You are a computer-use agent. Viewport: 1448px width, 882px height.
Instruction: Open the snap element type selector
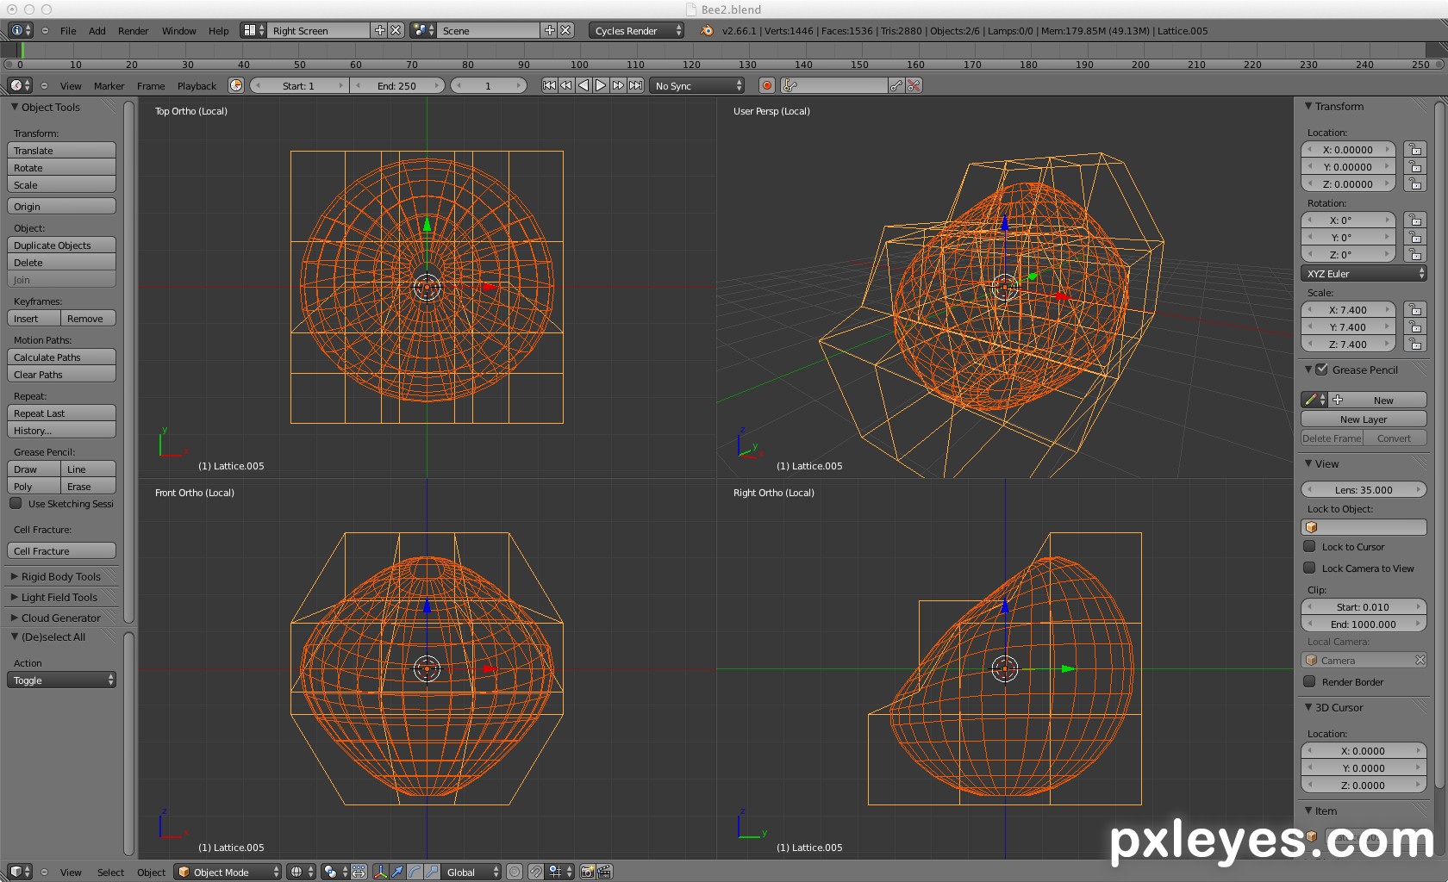pos(560,872)
